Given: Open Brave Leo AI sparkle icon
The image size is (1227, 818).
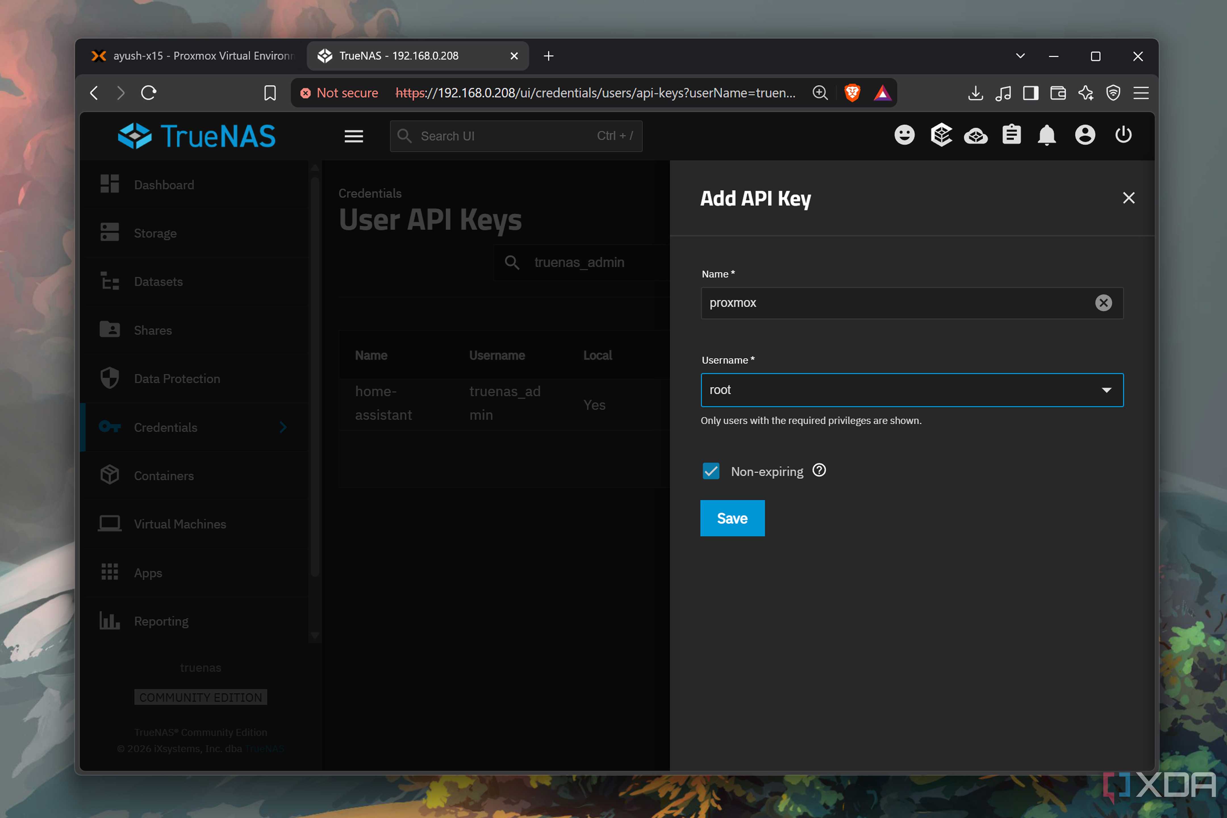Looking at the screenshot, I should [x=1086, y=93].
